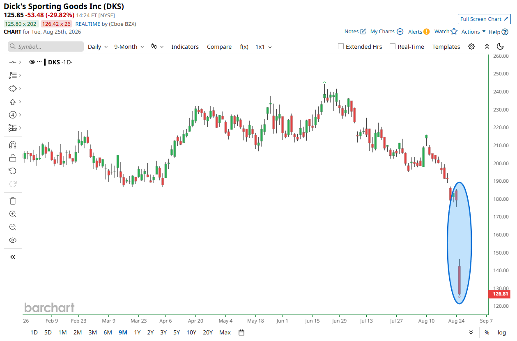Screen dimensions: 517x341
Task: Switch to dark mode moon icon
Action: [500, 46]
